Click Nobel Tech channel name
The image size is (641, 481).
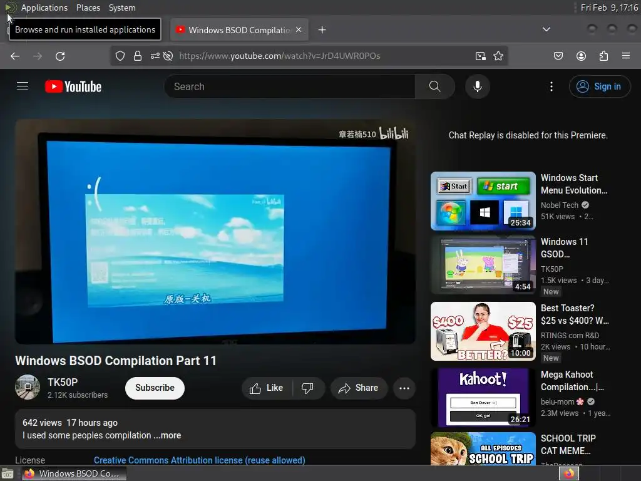click(560, 205)
